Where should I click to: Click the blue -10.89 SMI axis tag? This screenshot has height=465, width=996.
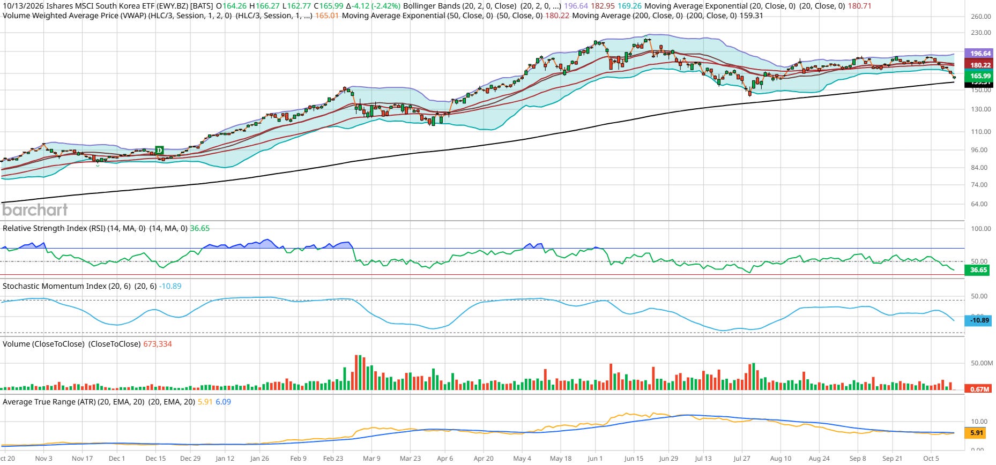point(978,320)
